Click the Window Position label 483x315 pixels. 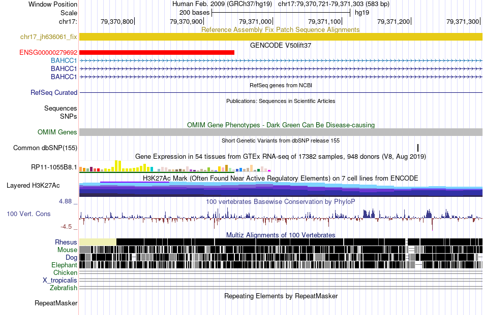click(x=53, y=4)
